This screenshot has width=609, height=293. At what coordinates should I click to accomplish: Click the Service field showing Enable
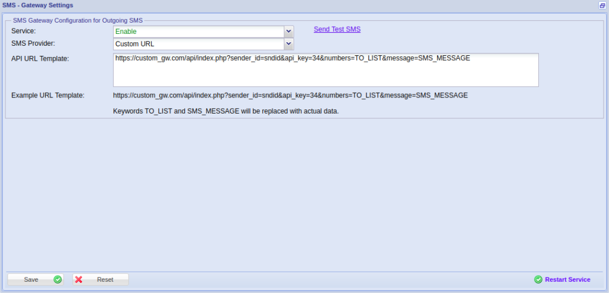click(198, 31)
